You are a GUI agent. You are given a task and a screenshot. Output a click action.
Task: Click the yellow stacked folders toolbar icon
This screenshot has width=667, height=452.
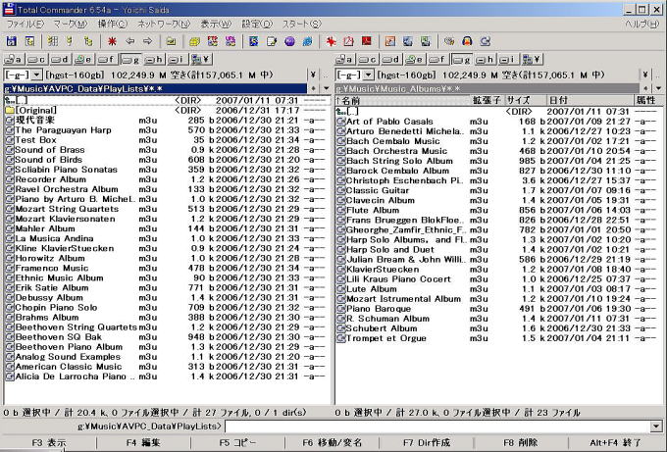tap(194, 41)
